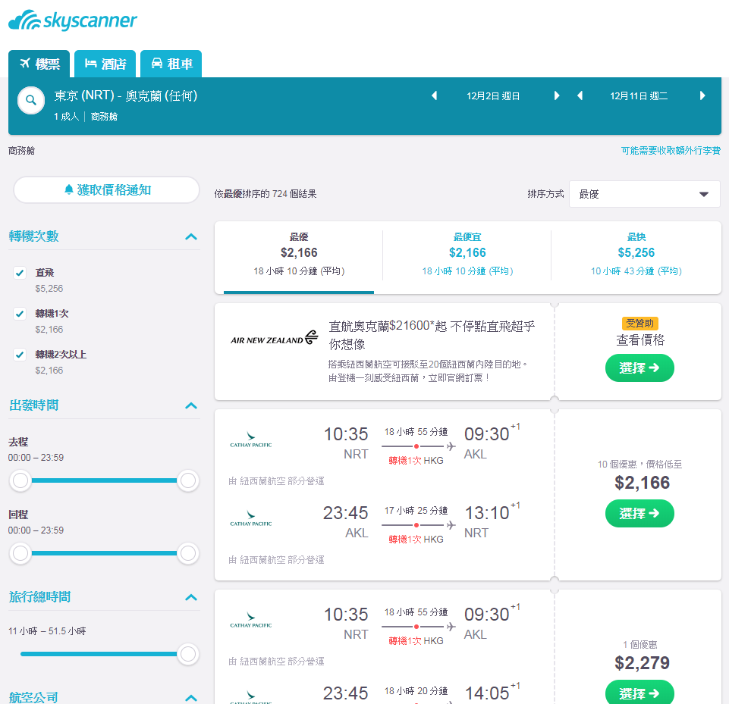Open the 排序方式 sort dropdown
The width and height of the screenshot is (729, 704).
coord(644,194)
